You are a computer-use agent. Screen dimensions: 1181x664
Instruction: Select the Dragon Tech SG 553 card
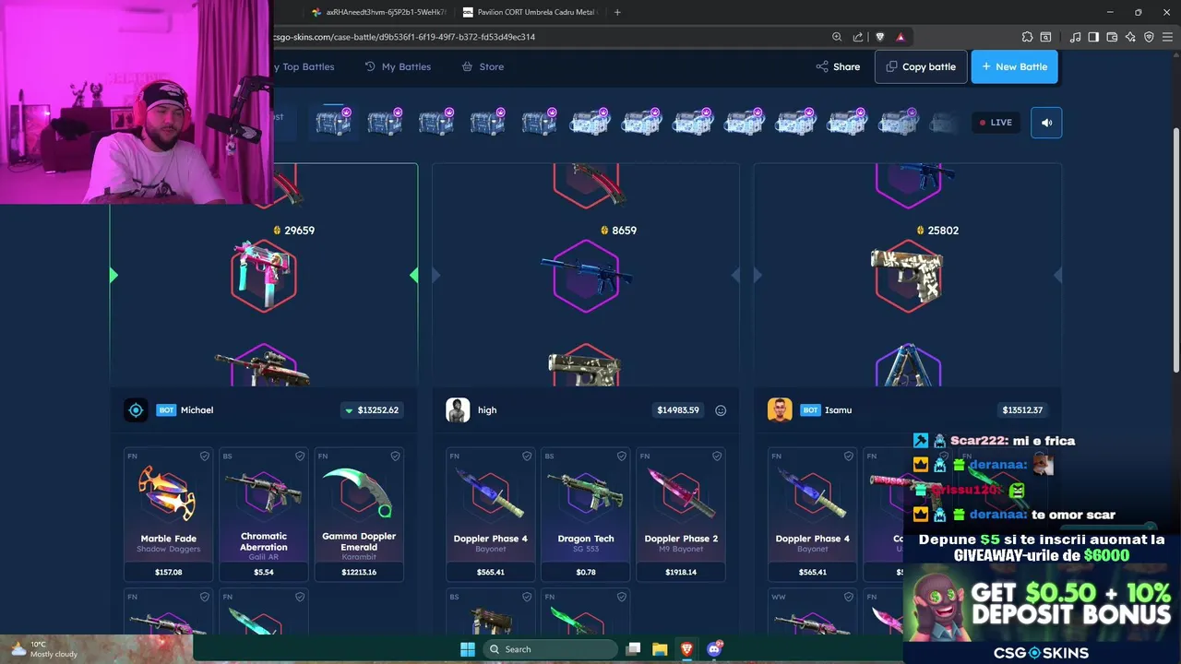586,515
